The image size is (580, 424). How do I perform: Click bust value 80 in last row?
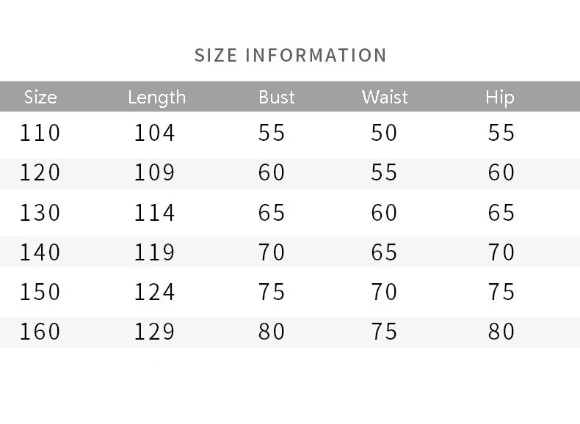tap(272, 332)
